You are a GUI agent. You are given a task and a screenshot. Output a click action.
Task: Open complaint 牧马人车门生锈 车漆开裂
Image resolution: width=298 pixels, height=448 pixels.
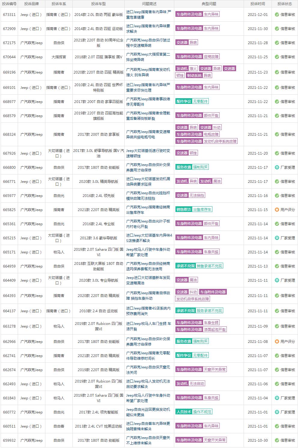148,326
